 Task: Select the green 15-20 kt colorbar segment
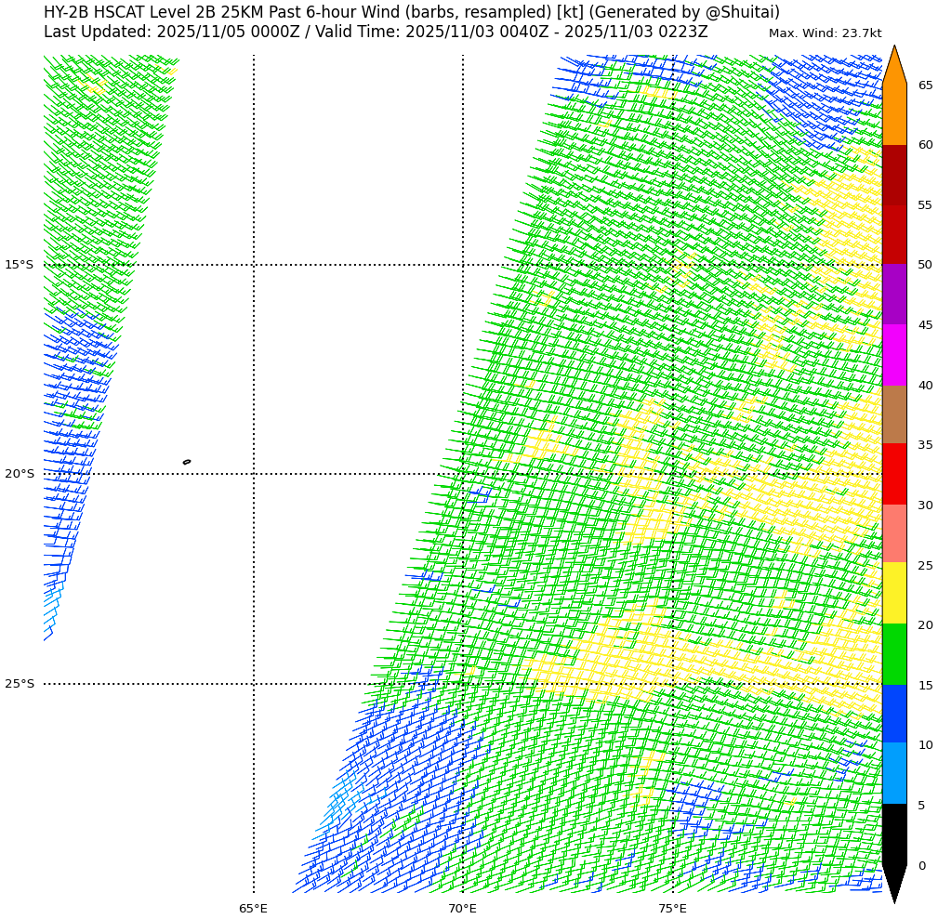point(893,654)
